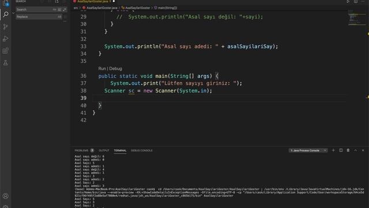Click the Run Java play icon
The height and width of the screenshot is (208, 369).
(x=348, y=1)
